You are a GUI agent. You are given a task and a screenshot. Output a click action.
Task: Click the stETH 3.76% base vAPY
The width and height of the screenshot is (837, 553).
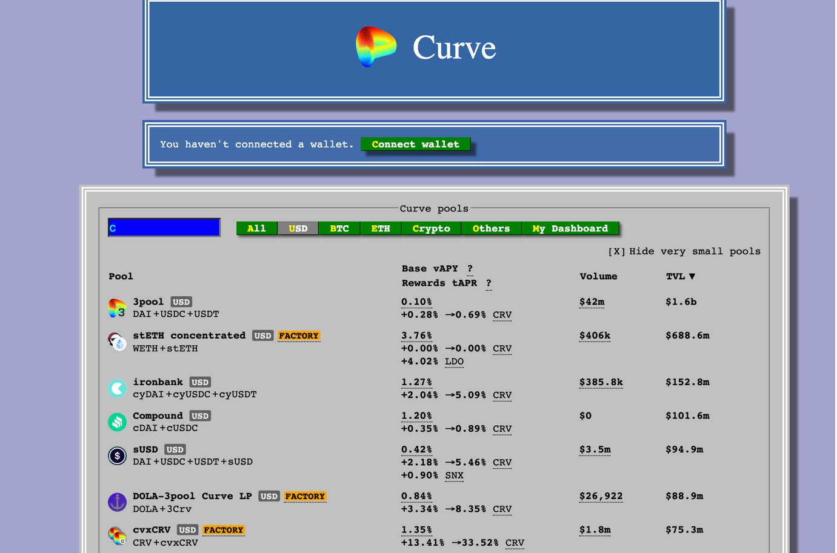click(x=416, y=336)
